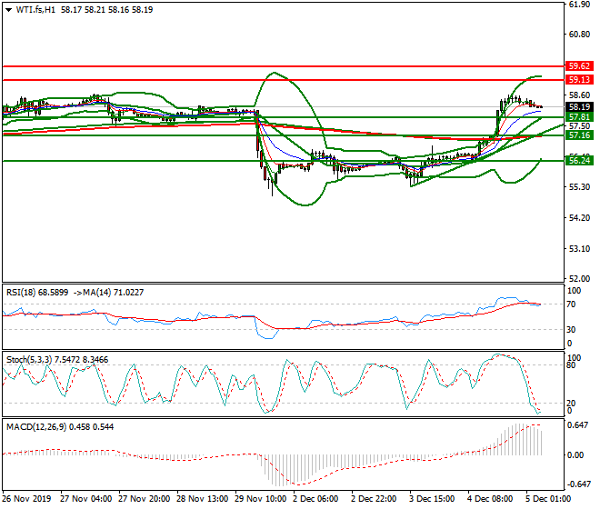The image size is (600, 509).
Task: Click the black 58.19 current price label
Action: point(579,106)
